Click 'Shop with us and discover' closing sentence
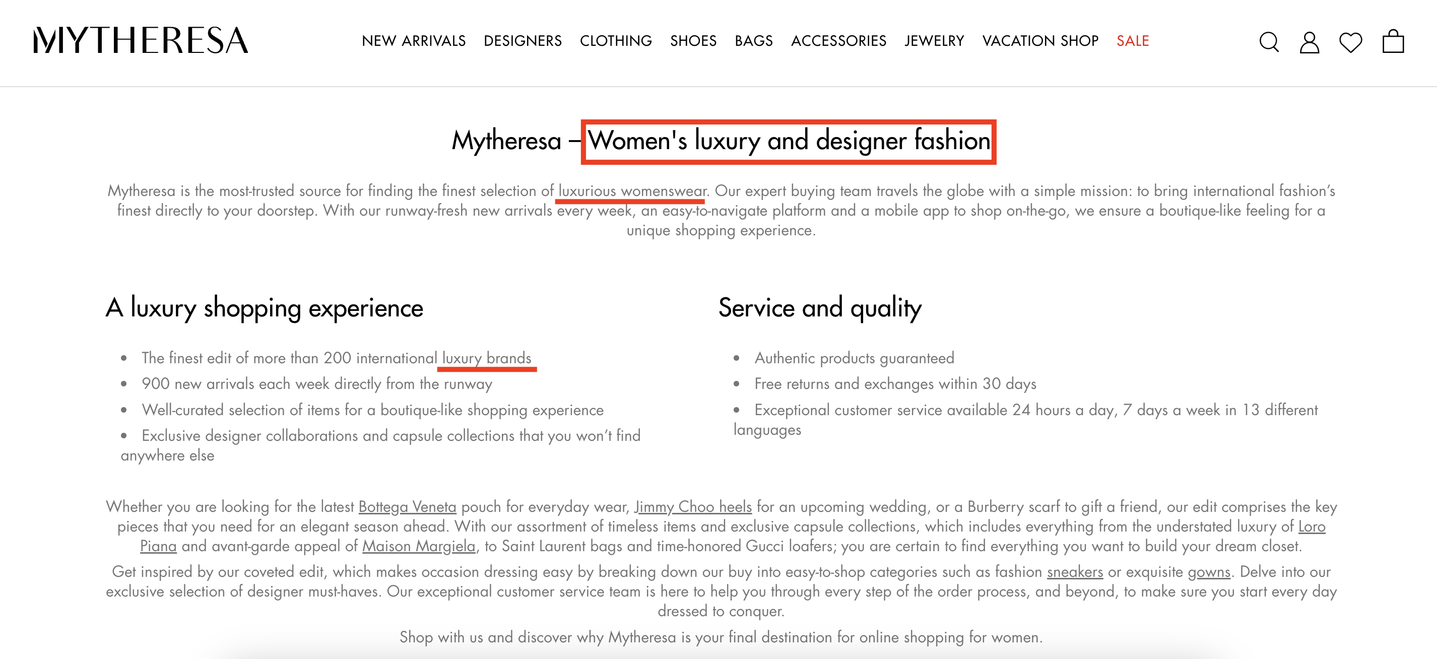Viewport: 1437px width, 659px height. click(x=721, y=637)
